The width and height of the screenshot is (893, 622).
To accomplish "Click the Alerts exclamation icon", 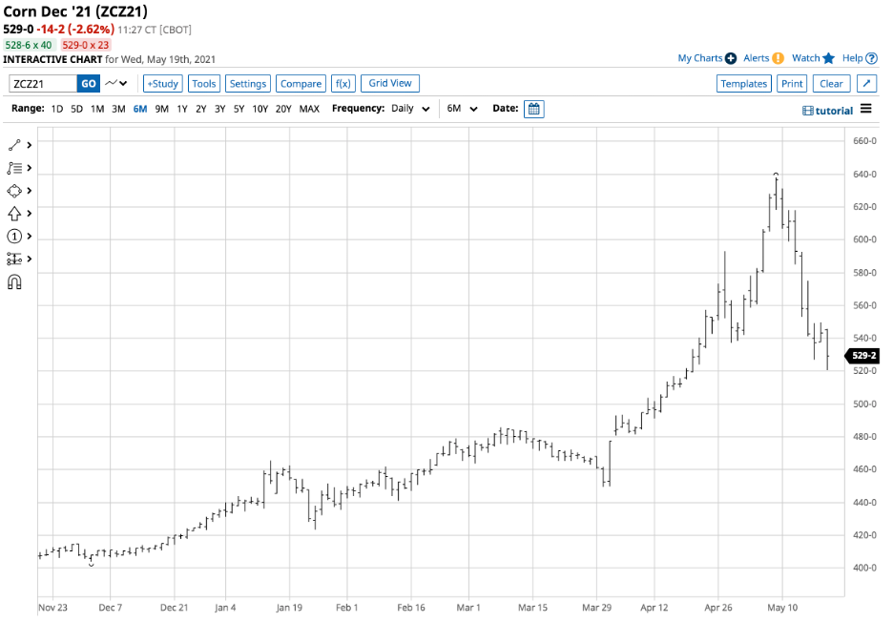I will (x=778, y=58).
